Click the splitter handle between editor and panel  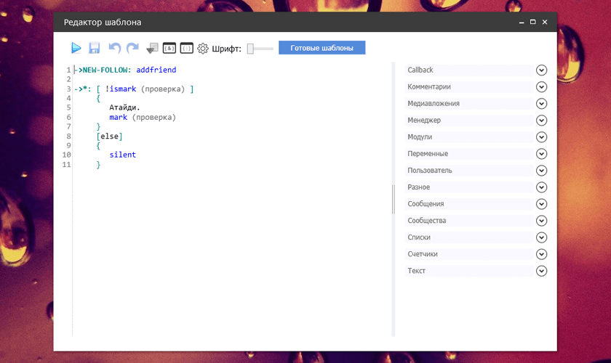394,199
